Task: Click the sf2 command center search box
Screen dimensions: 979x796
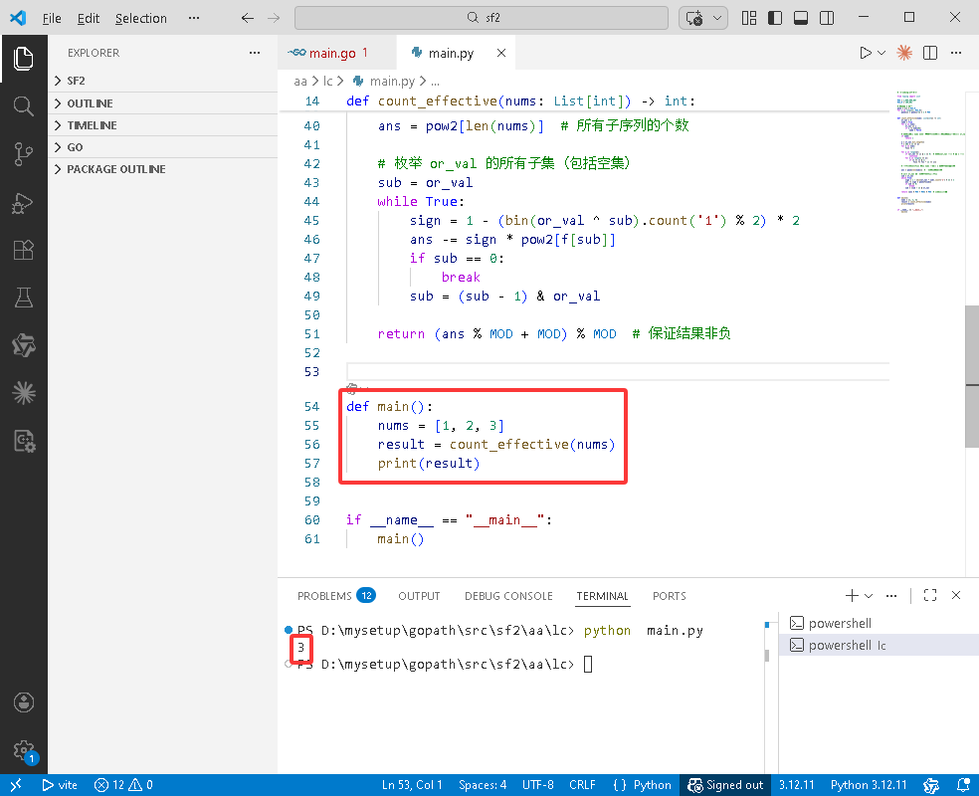Action: click(x=482, y=18)
